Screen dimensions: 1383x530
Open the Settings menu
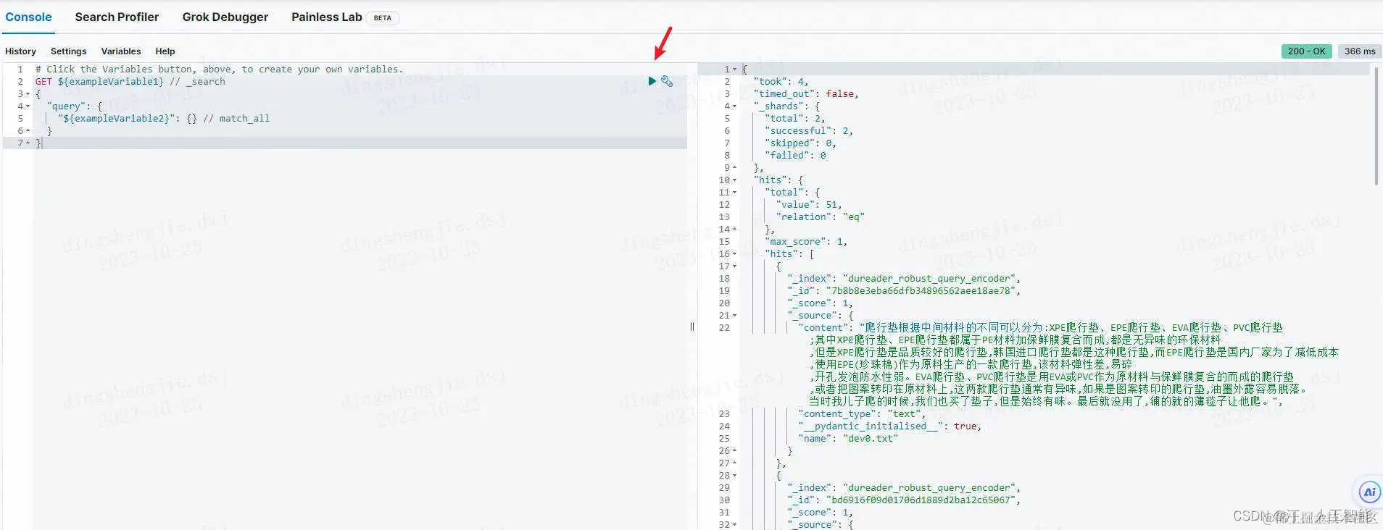[68, 51]
